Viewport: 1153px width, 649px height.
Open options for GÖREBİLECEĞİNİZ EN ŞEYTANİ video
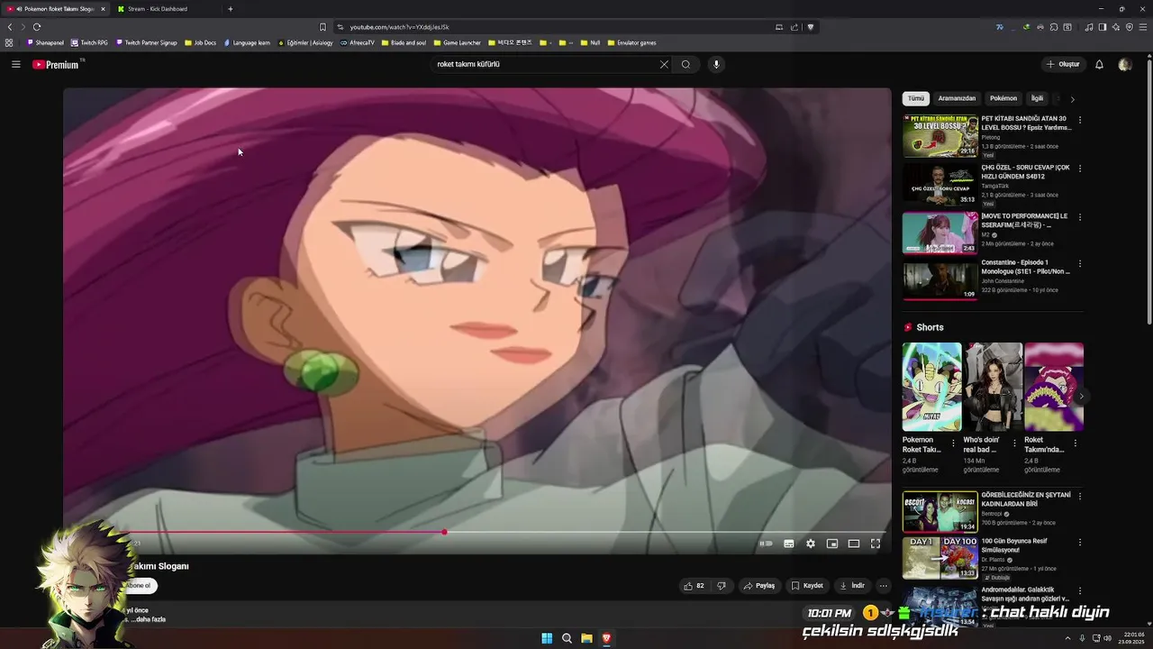tap(1080, 497)
